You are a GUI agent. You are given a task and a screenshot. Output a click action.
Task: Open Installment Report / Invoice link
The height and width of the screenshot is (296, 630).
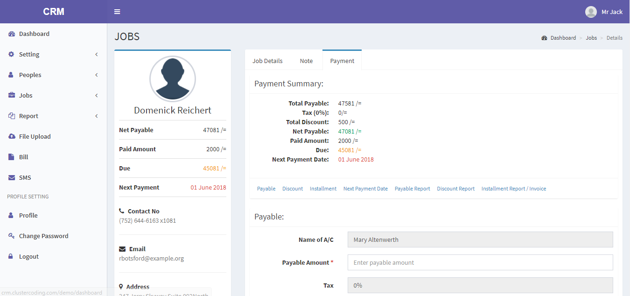click(514, 189)
